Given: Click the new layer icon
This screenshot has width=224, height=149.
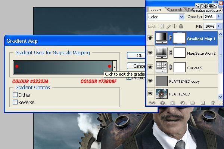Looking at the screenshot, I should pyautogui.click(x=203, y=103).
